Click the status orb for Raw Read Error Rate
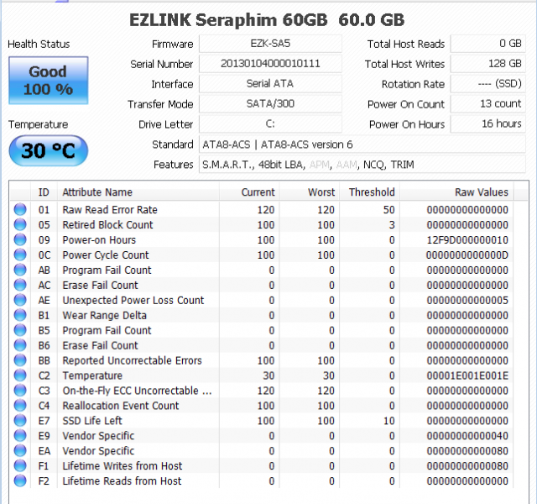The width and height of the screenshot is (537, 504). click(x=20, y=209)
